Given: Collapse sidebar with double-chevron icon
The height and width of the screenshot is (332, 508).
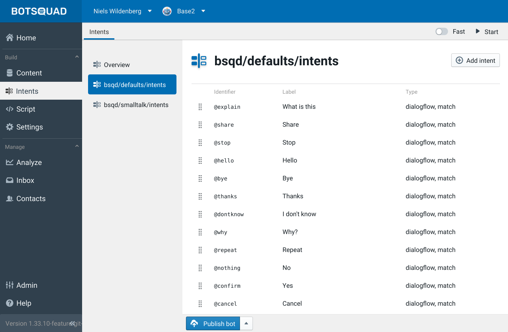Looking at the screenshot, I should tap(72, 324).
